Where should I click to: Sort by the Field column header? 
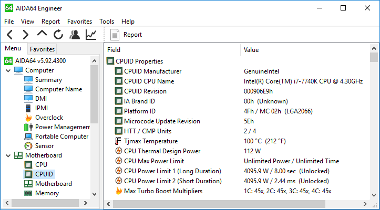point(173,50)
